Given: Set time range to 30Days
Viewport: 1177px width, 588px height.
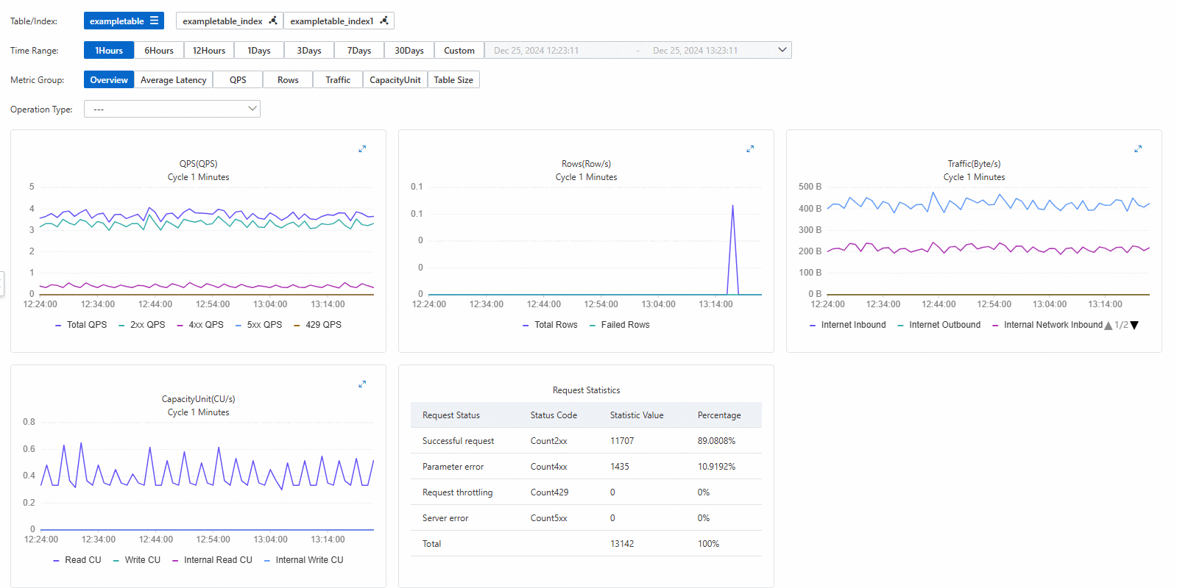Looking at the screenshot, I should pyautogui.click(x=409, y=50).
